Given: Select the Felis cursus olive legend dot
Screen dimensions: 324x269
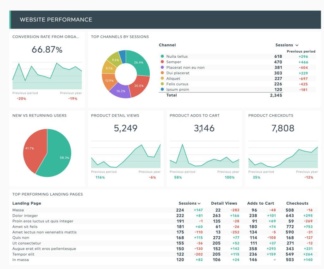Looking at the screenshot, I should point(162,84).
